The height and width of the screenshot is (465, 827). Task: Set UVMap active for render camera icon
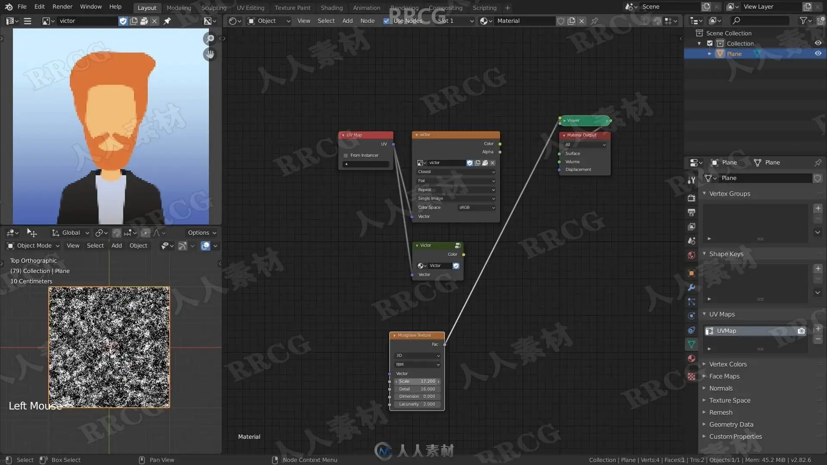click(801, 331)
